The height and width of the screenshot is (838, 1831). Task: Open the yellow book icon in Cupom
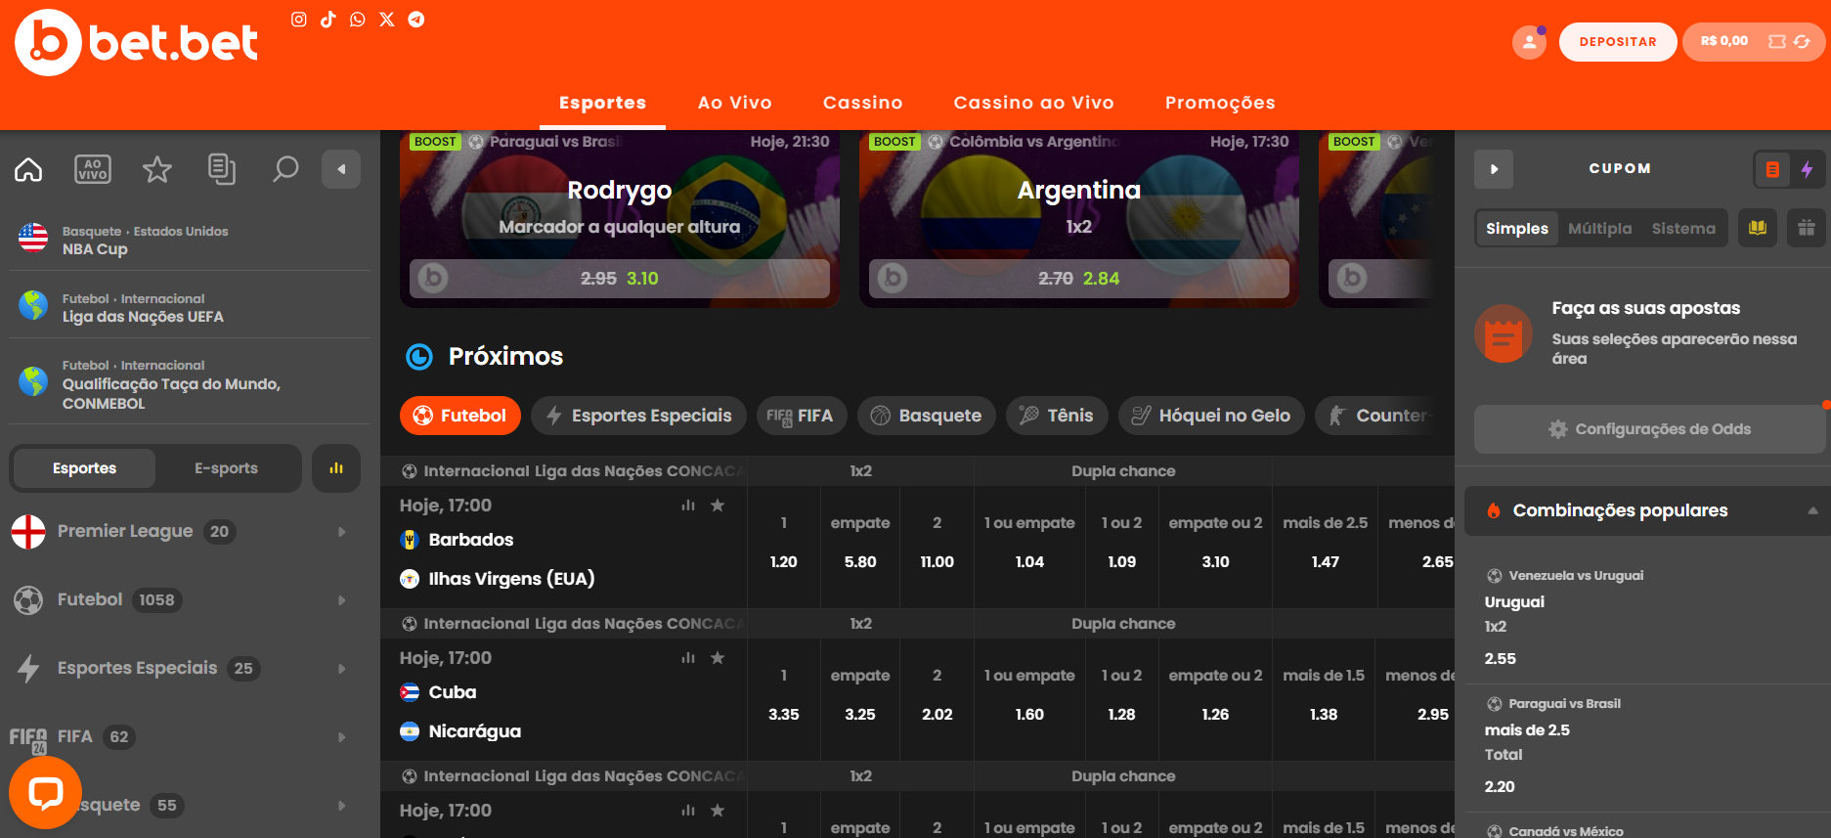1758,228
